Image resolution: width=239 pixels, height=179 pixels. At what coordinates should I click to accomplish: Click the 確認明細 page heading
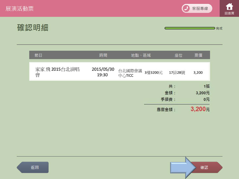(x=33, y=28)
